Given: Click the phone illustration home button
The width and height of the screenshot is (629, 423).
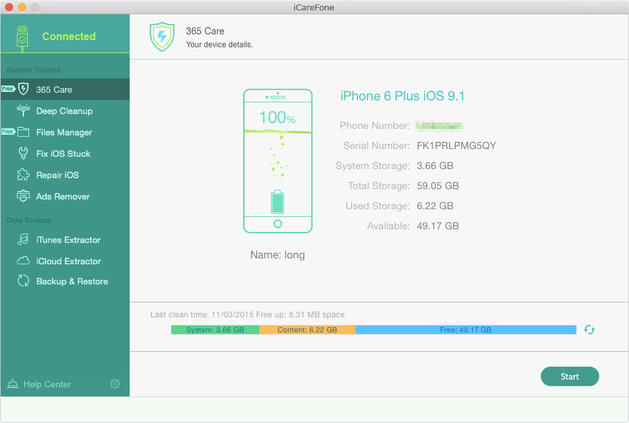Looking at the screenshot, I should click(x=278, y=224).
